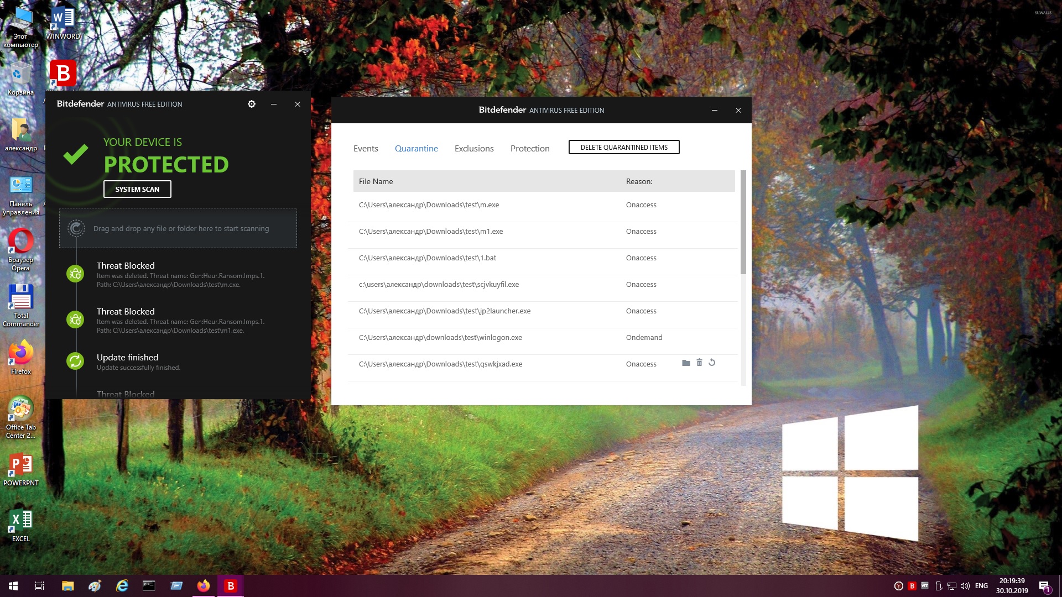Viewport: 1062px width, 597px height.
Task: Open the Protection tab
Action: (x=530, y=148)
